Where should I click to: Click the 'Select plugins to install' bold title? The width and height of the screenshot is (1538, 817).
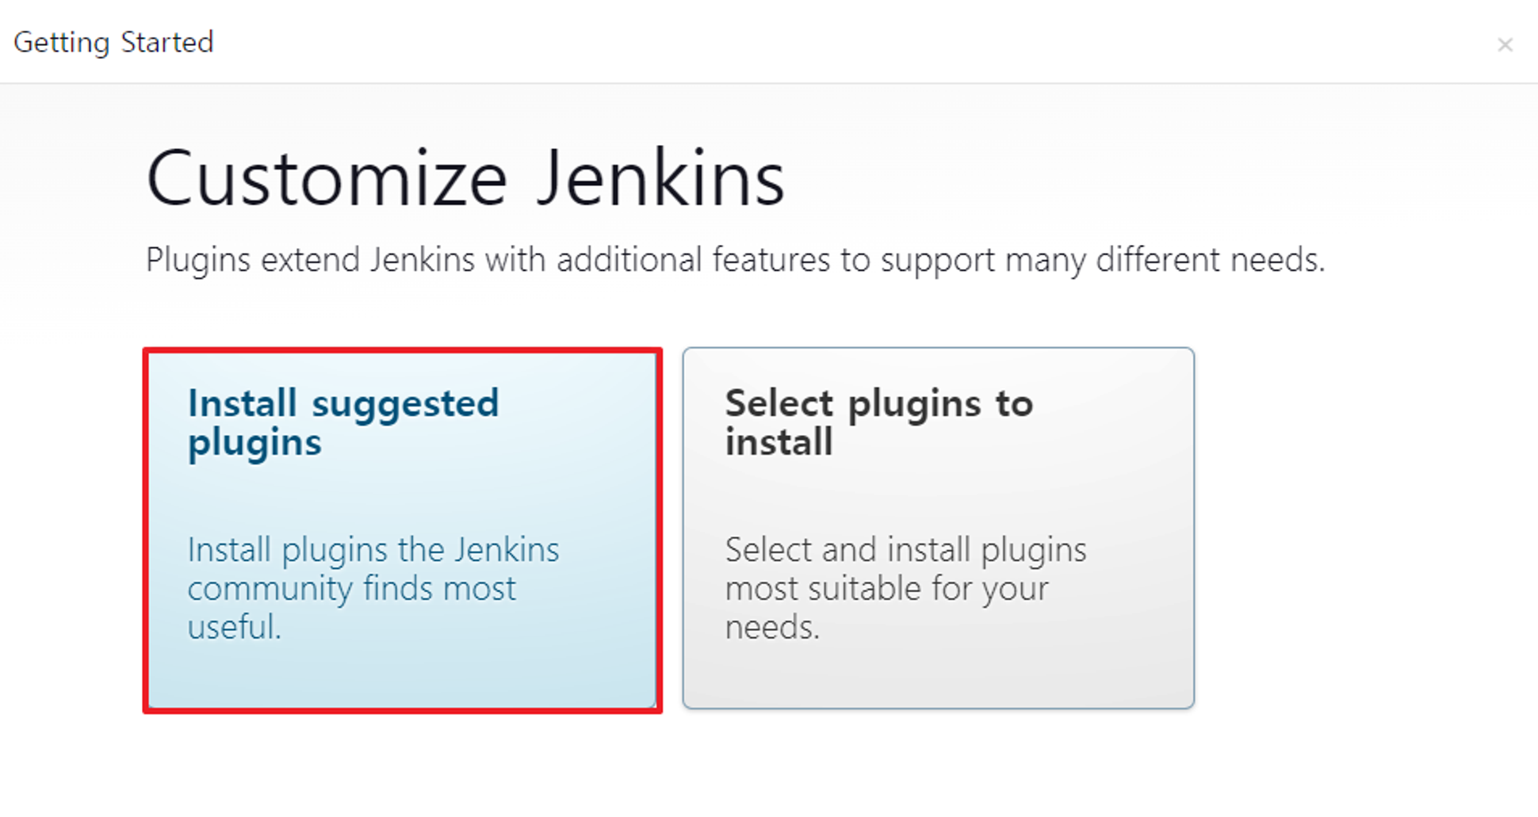coord(879,422)
